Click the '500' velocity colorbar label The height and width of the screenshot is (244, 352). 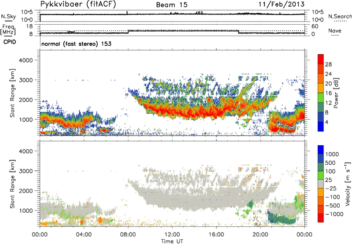(x=330, y=163)
